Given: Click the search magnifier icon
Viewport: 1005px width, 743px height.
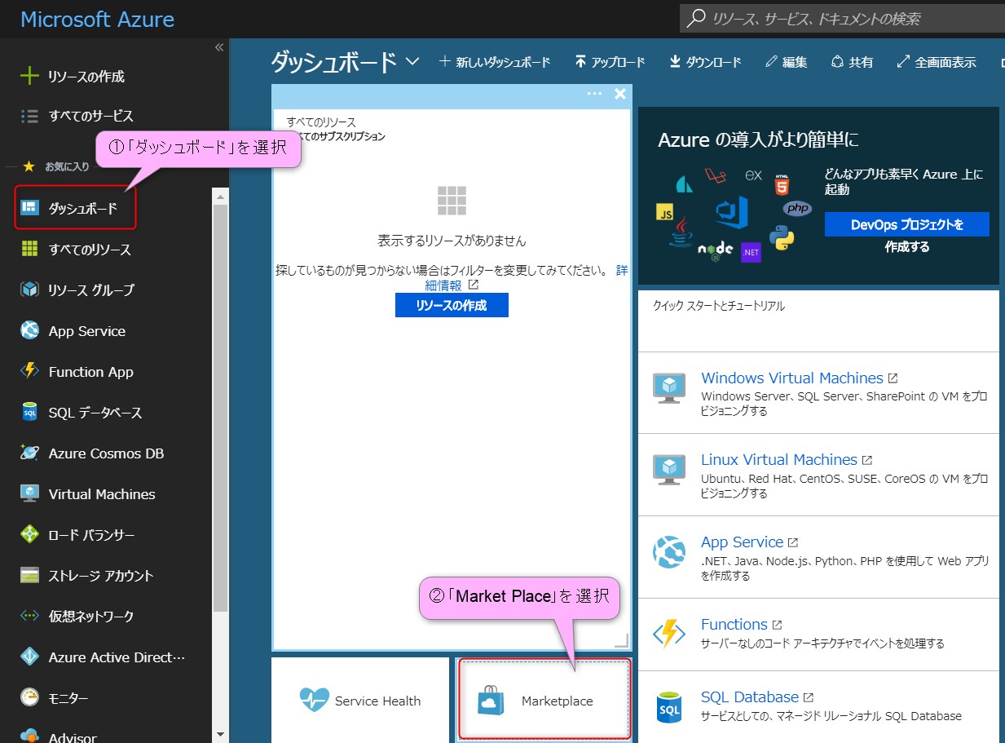Looking at the screenshot, I should [x=695, y=18].
